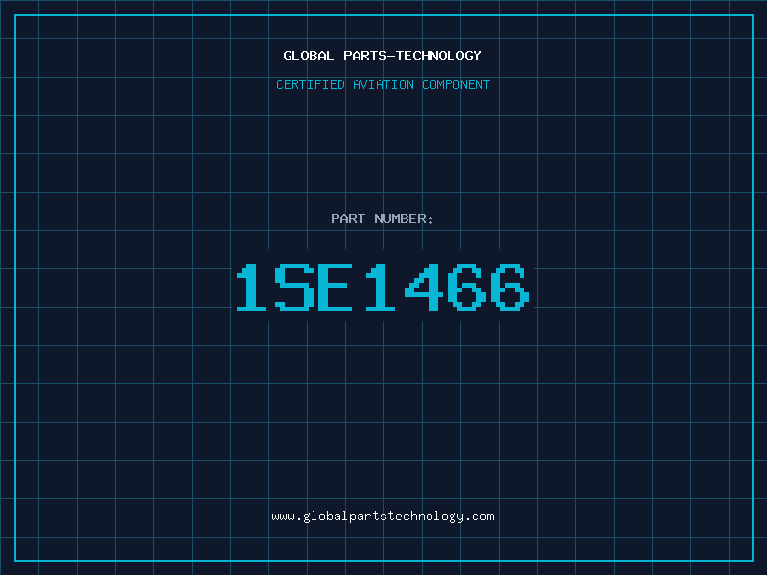Click the .com ending of the website URL
This screenshot has height=575, width=767.
click(x=480, y=516)
